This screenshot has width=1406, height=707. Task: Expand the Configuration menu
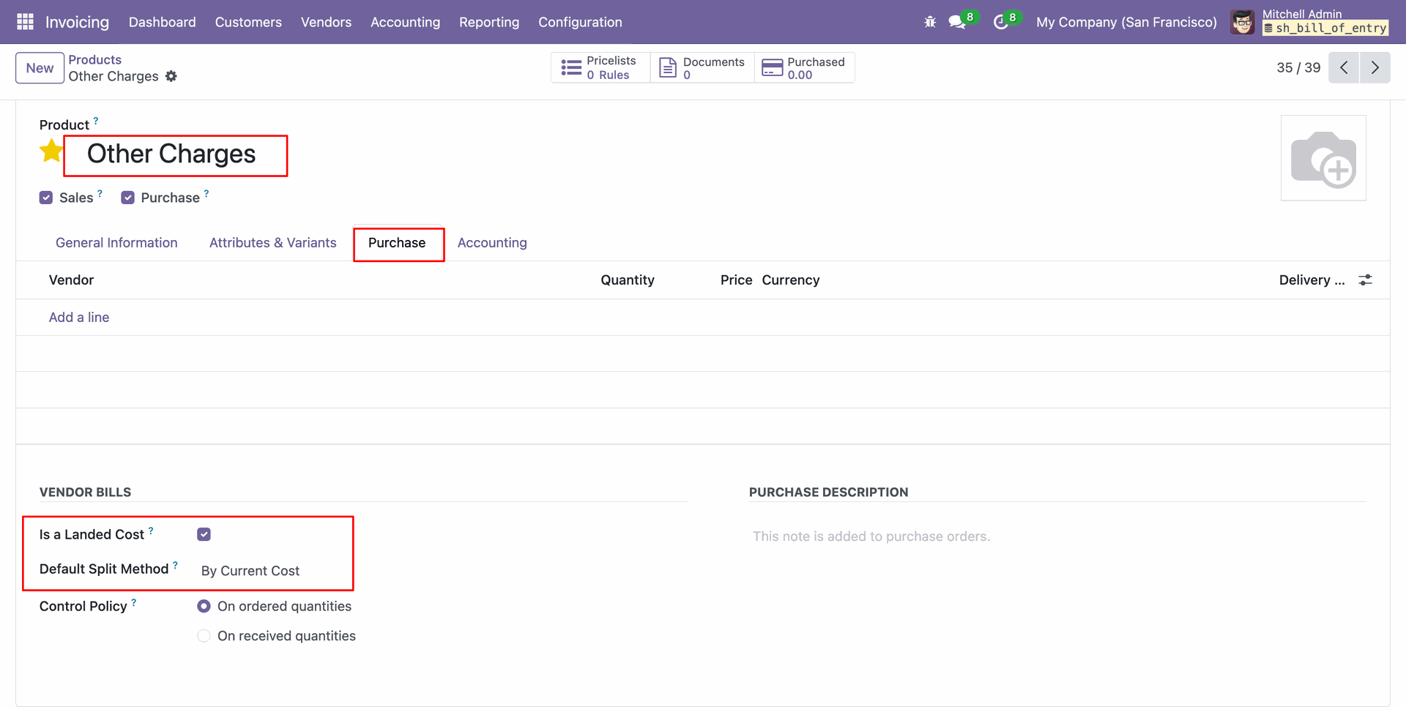click(580, 22)
